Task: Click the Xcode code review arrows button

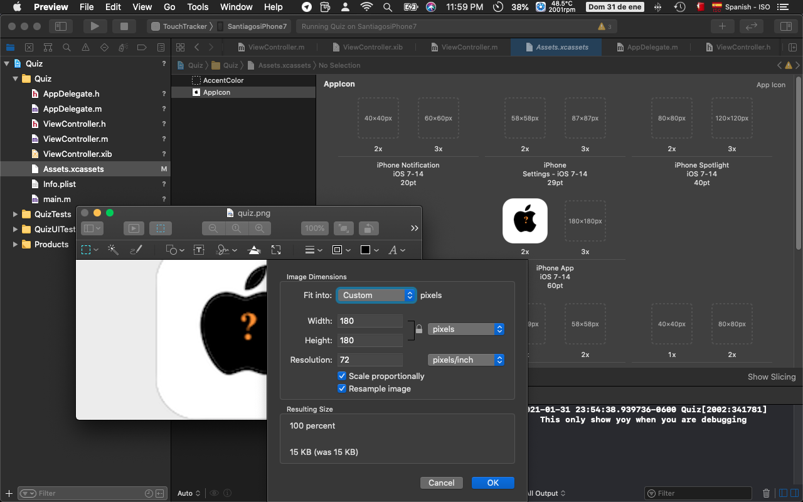Action: 751,26
